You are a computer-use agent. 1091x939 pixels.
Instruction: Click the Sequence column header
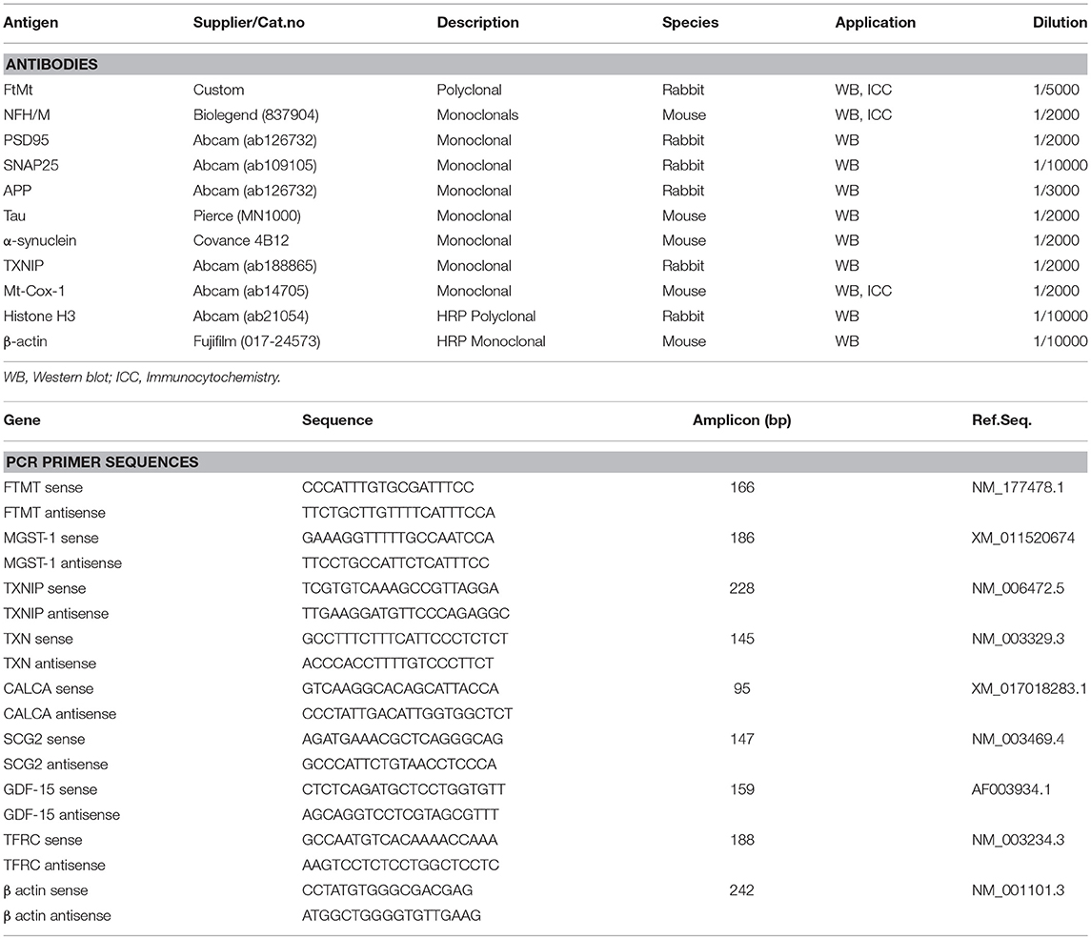click(336, 419)
